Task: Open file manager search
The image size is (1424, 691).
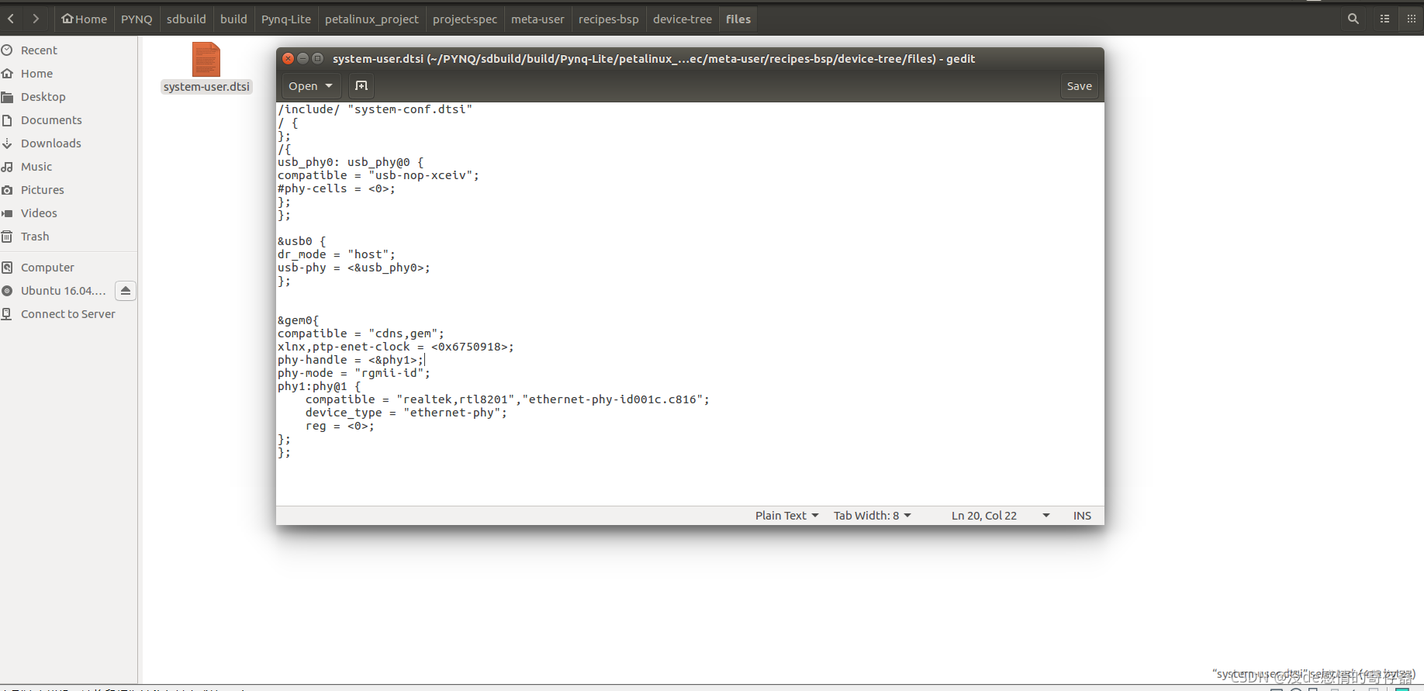Action: (x=1353, y=19)
